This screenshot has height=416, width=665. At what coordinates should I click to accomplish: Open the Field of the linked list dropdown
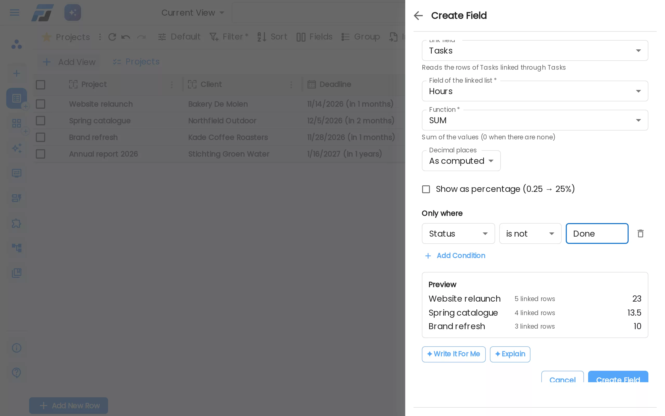click(535, 91)
